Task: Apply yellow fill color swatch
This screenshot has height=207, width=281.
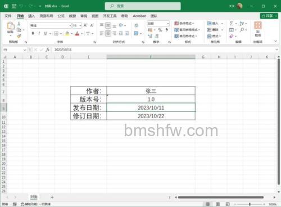Action: pos(67,34)
